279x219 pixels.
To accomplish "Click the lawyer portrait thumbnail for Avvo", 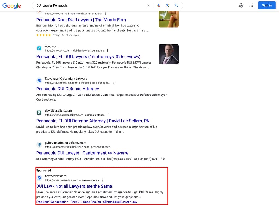I will 168,54.
